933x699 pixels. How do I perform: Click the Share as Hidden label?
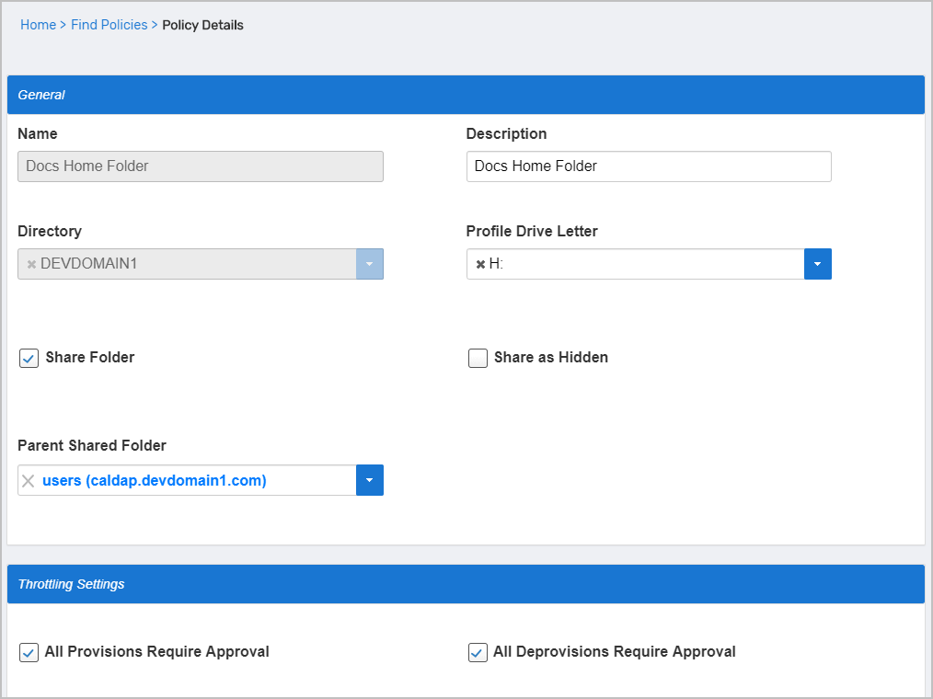(x=550, y=358)
